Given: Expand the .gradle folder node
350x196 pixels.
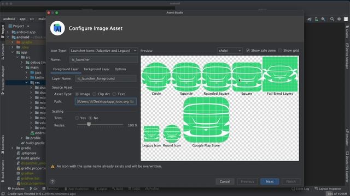Looking at the screenshot, I should 13,42.
